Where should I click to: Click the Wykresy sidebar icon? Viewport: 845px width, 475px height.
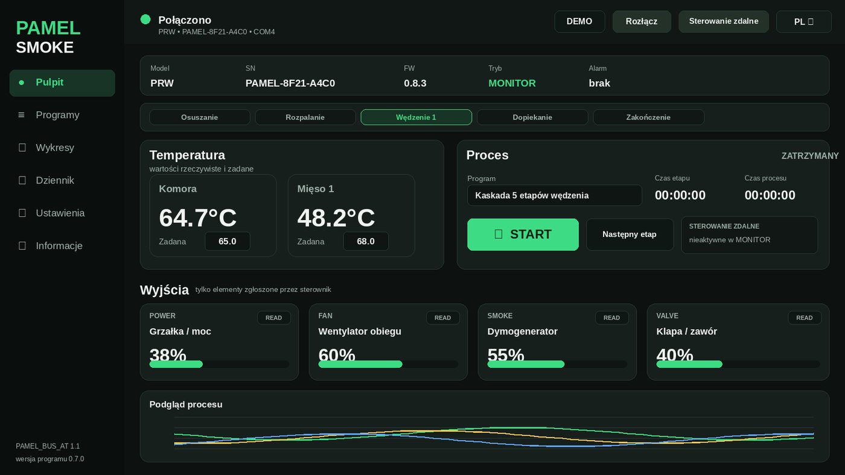click(x=22, y=148)
